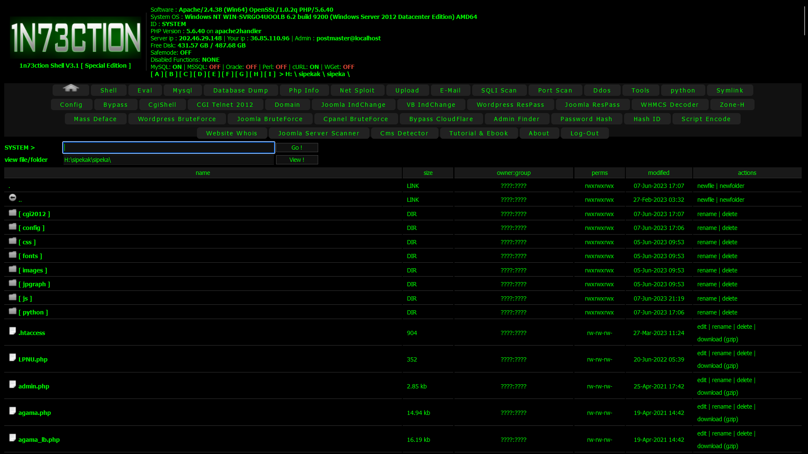Open the agama_lb.php file link
Viewport: 808px width, 454px height.
tap(39, 440)
